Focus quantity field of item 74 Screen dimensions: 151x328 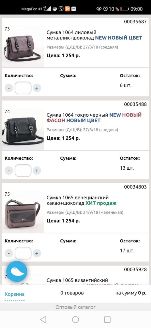[23, 171]
